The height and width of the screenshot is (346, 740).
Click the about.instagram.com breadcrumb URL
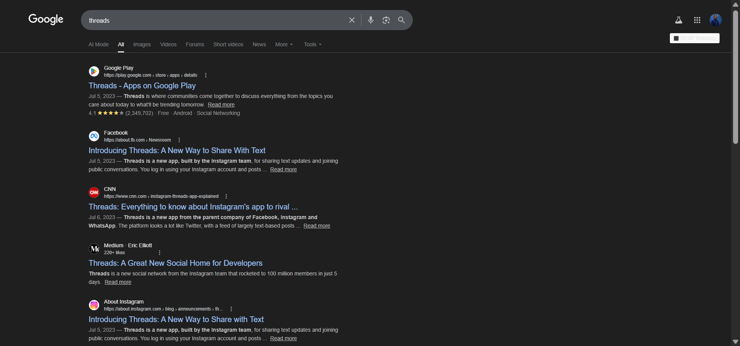(163, 309)
